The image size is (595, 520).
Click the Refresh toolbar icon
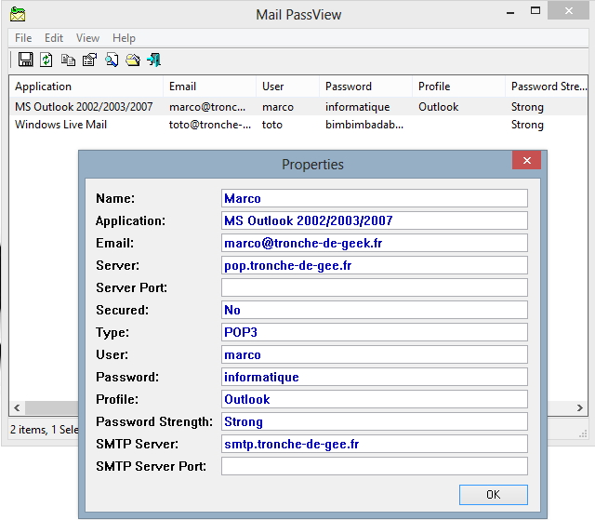(46, 60)
